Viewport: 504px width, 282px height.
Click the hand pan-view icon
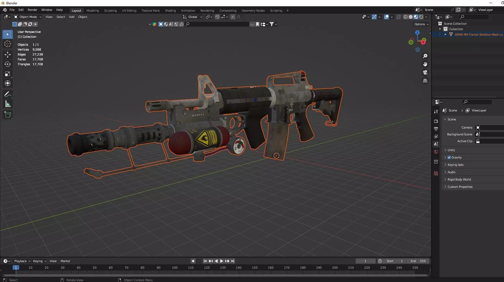click(x=425, y=64)
